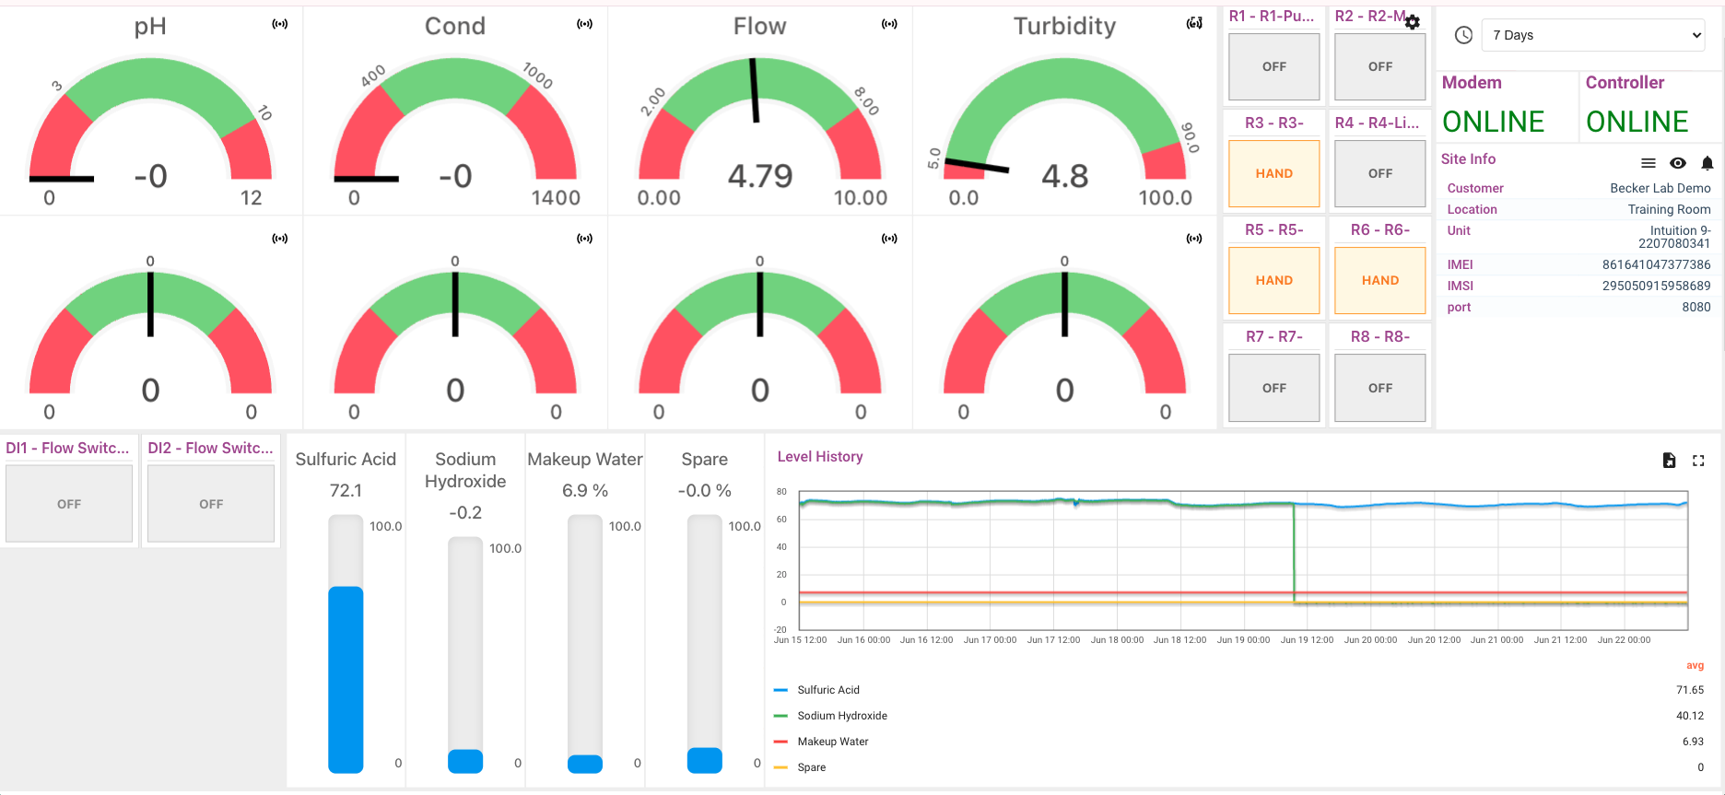Image resolution: width=1725 pixels, height=795 pixels.
Task: Click the Turbidity gauge signal icon
Action: [1194, 24]
